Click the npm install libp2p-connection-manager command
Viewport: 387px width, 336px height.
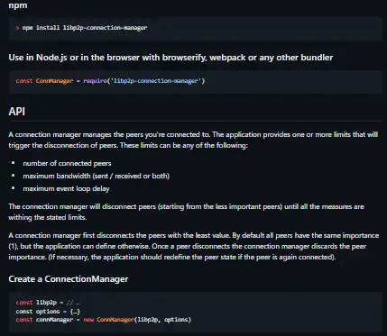(x=85, y=28)
